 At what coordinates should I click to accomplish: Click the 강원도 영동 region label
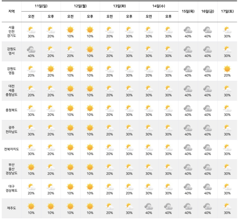pos(12,71)
